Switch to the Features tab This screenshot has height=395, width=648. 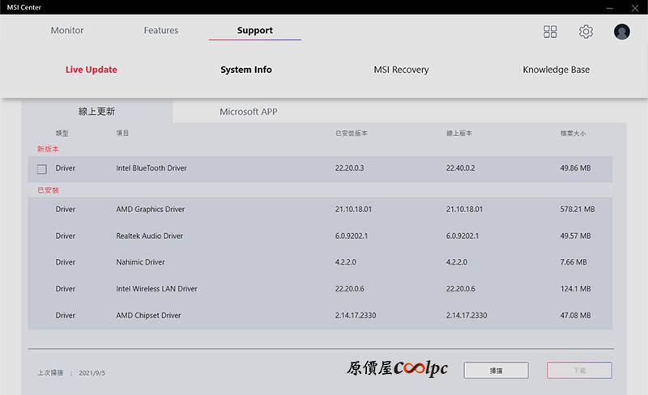[x=160, y=30]
